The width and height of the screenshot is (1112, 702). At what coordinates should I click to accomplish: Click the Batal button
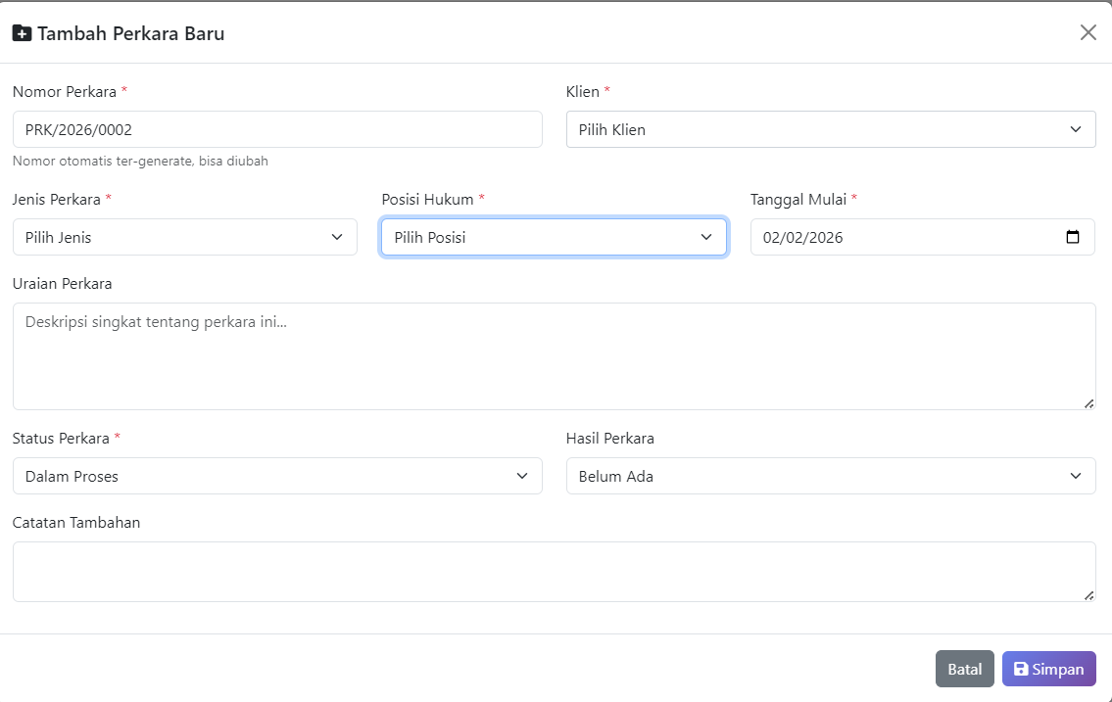click(964, 669)
